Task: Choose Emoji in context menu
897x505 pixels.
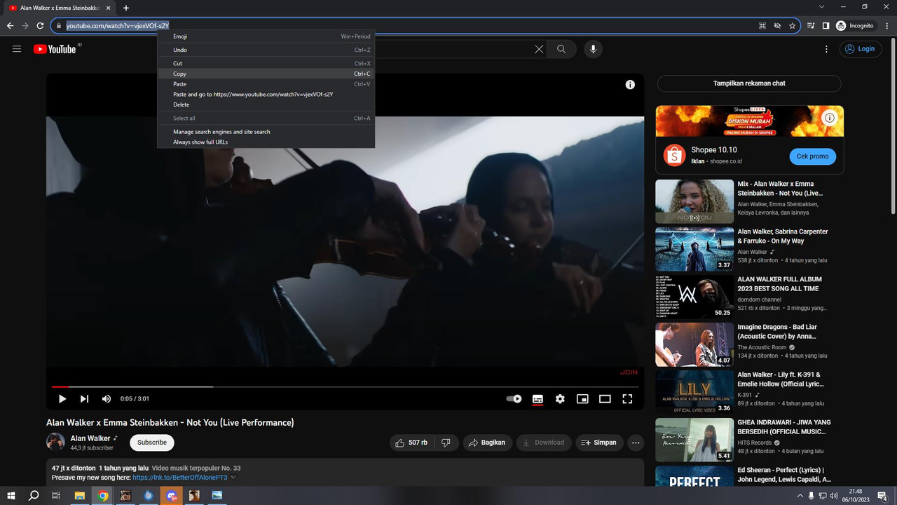Action: [266, 36]
